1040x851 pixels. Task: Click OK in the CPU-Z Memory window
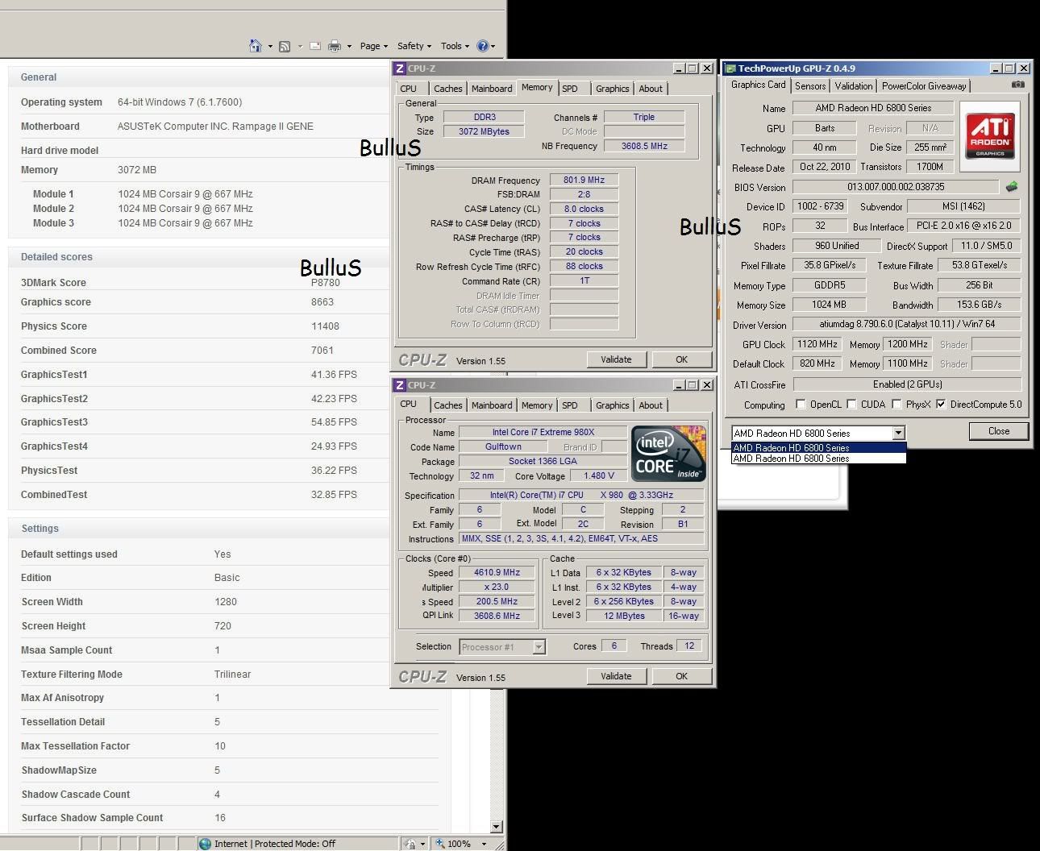(681, 359)
